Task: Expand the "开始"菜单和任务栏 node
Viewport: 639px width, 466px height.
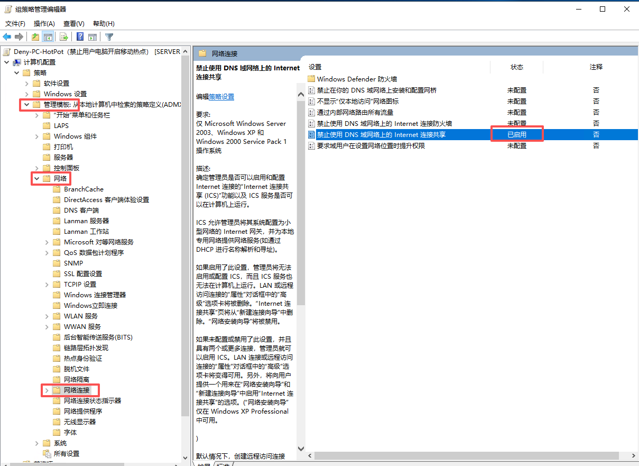Action: pyautogui.click(x=36, y=115)
